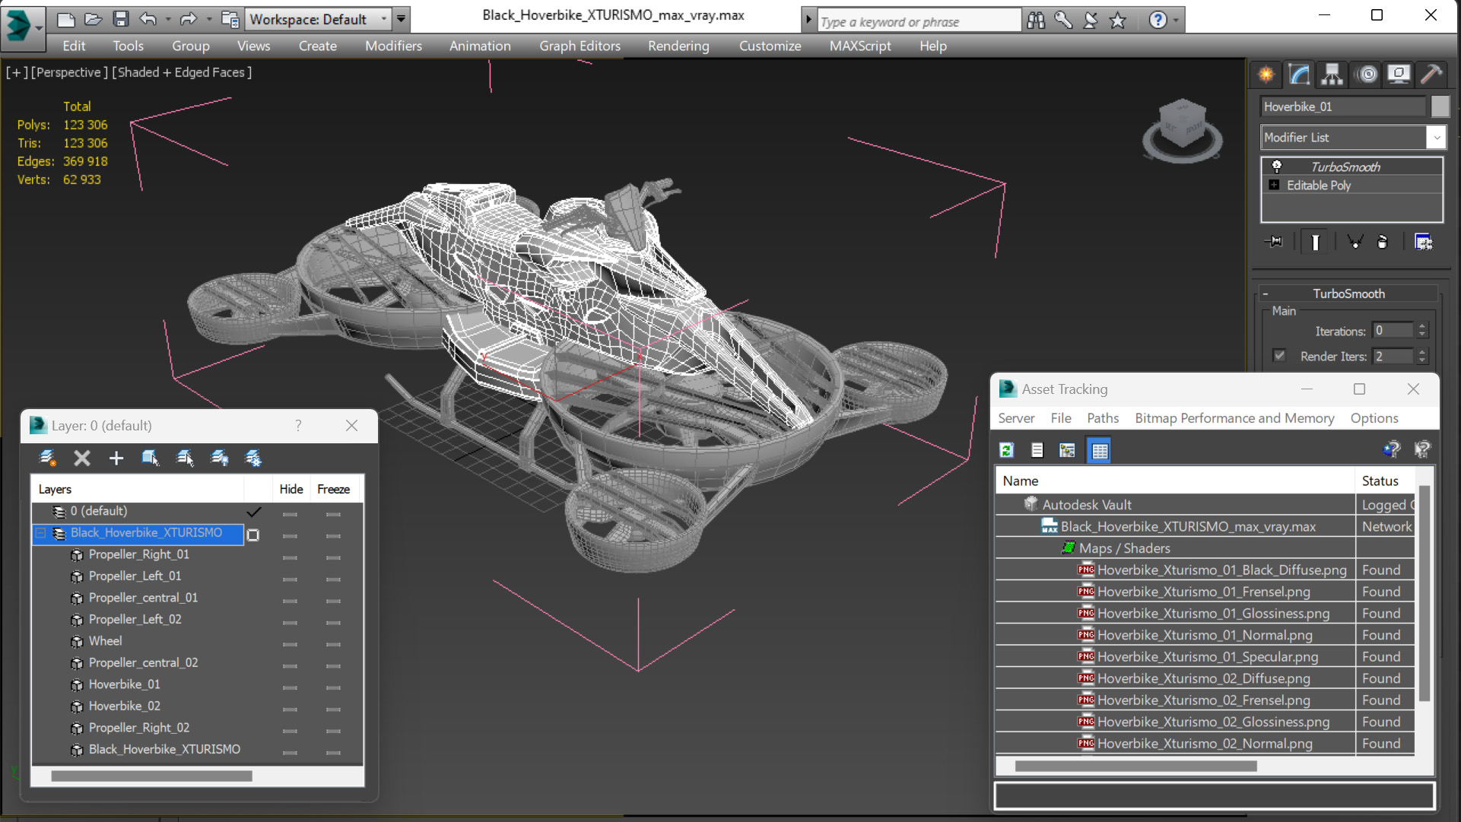Click the binoculars search icon

coord(1035,21)
